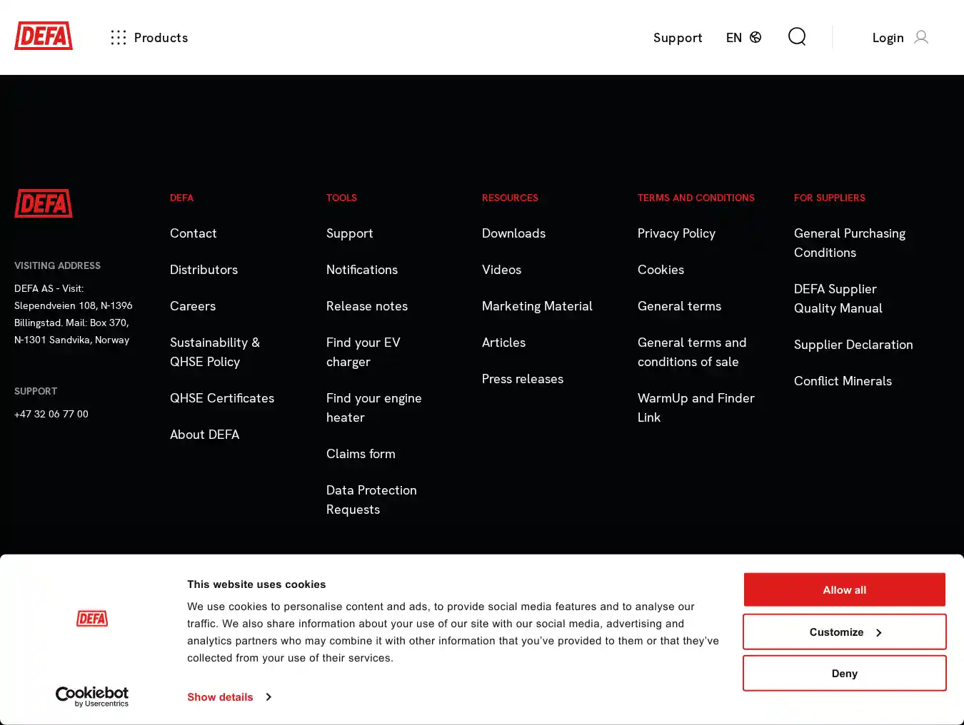The image size is (964, 725).
Task: Go to Find your EV charger
Action: point(363,352)
